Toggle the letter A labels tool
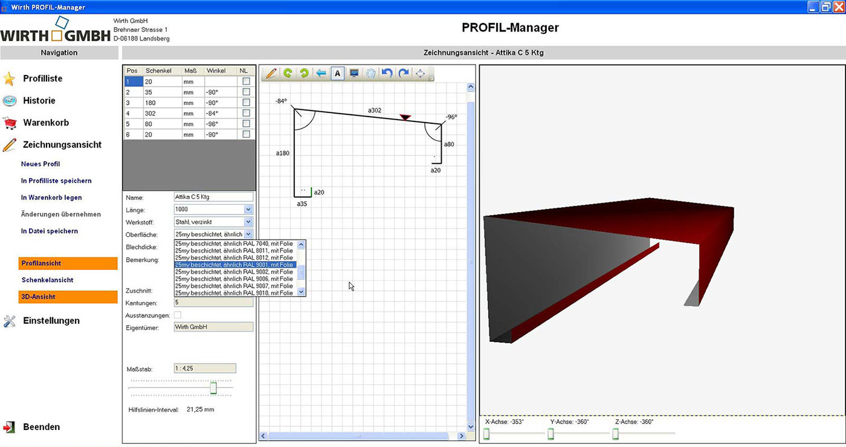 coord(338,73)
